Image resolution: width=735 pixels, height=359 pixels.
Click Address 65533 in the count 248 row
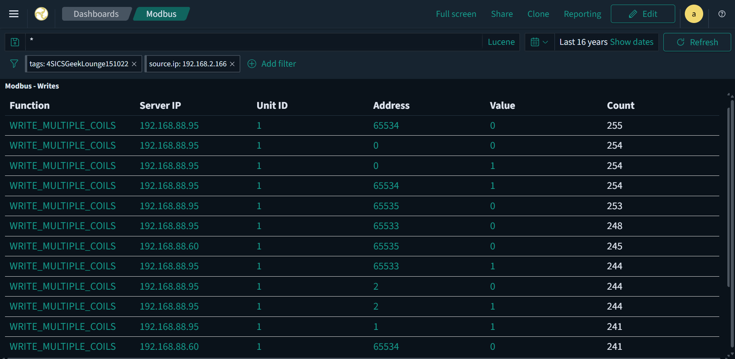click(x=386, y=226)
